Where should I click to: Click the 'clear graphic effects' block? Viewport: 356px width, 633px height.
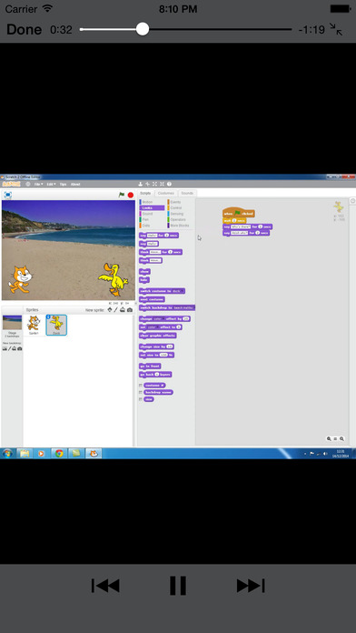(x=158, y=336)
